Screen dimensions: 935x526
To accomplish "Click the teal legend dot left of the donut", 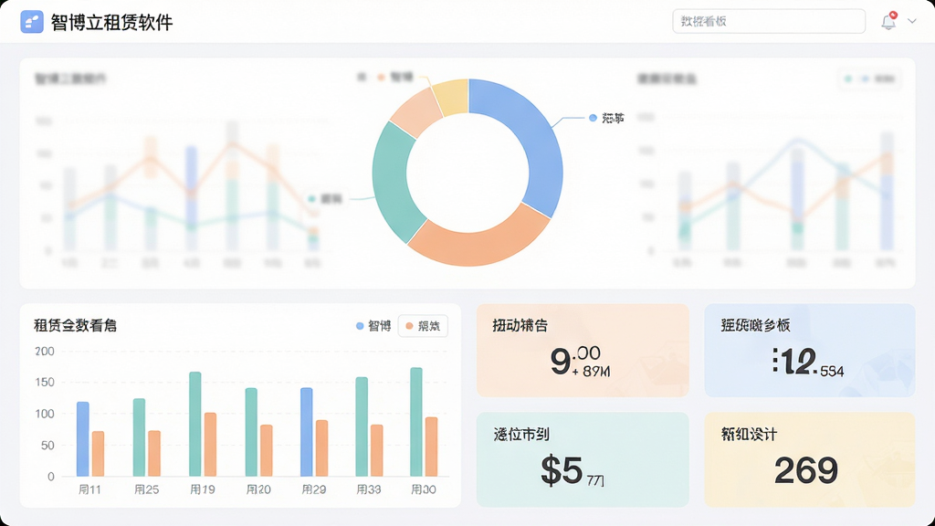I will pos(311,198).
